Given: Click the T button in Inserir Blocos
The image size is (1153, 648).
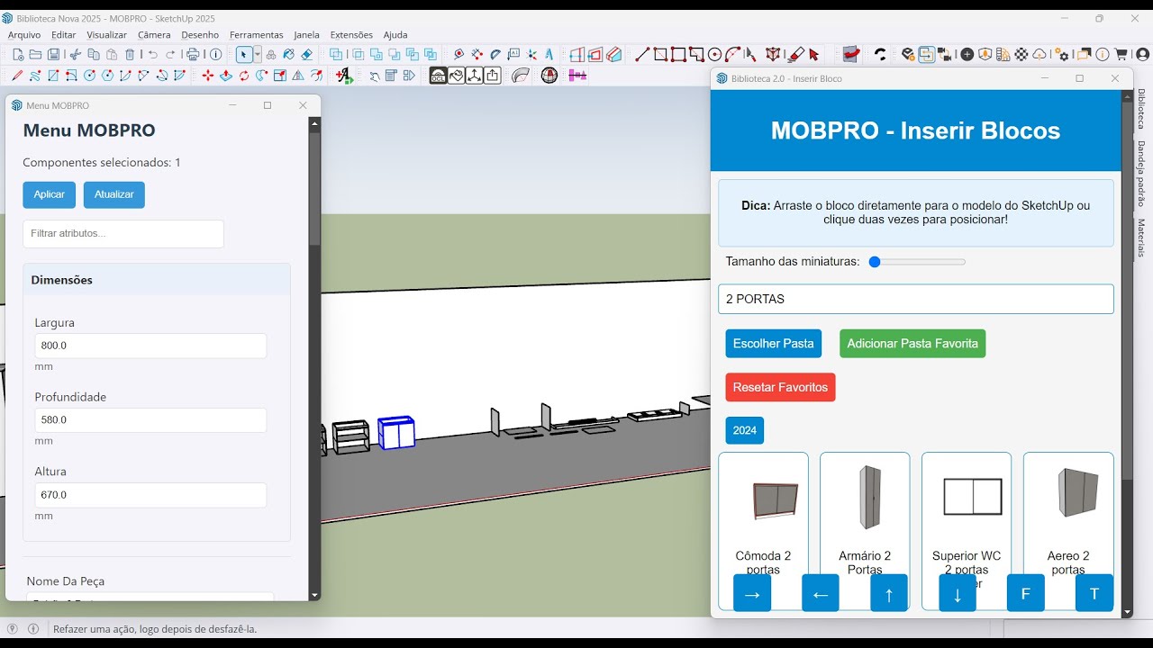Looking at the screenshot, I should point(1094,593).
